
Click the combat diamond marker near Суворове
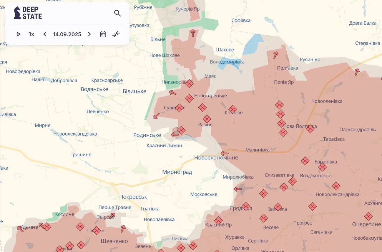[179, 107]
